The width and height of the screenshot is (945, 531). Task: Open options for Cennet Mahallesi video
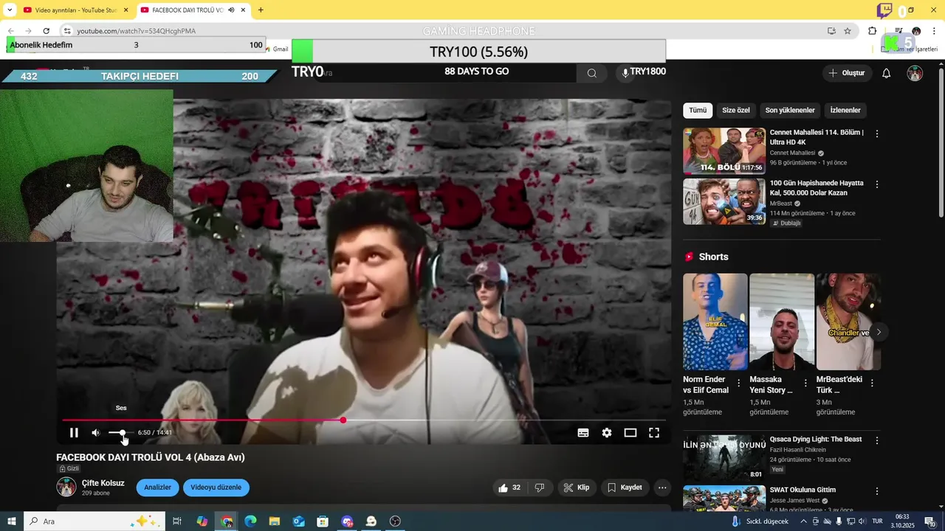[877, 134]
